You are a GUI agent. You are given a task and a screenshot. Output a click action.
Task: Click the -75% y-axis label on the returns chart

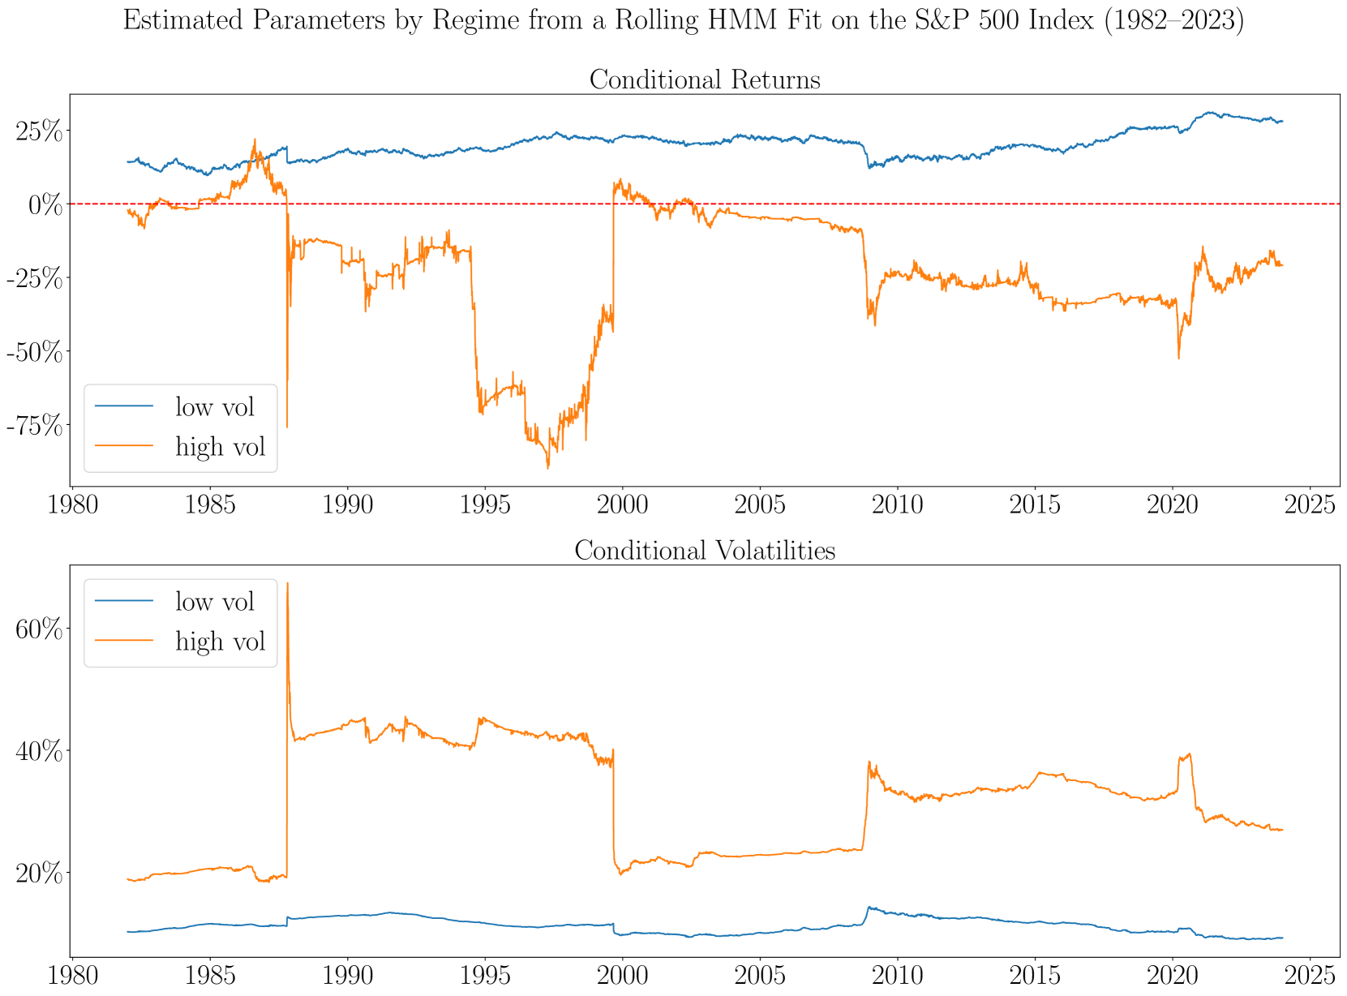(x=35, y=425)
